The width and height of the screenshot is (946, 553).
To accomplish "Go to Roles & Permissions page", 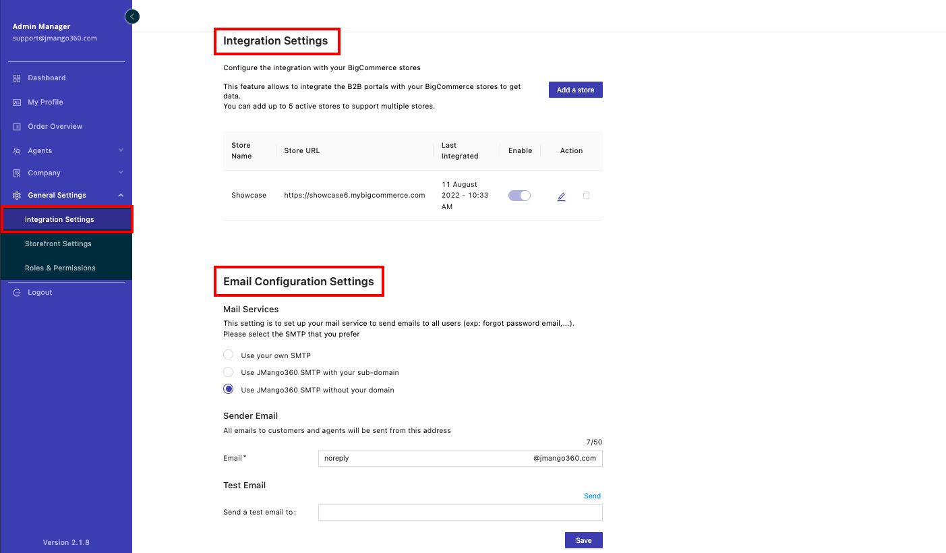I will pyautogui.click(x=60, y=268).
